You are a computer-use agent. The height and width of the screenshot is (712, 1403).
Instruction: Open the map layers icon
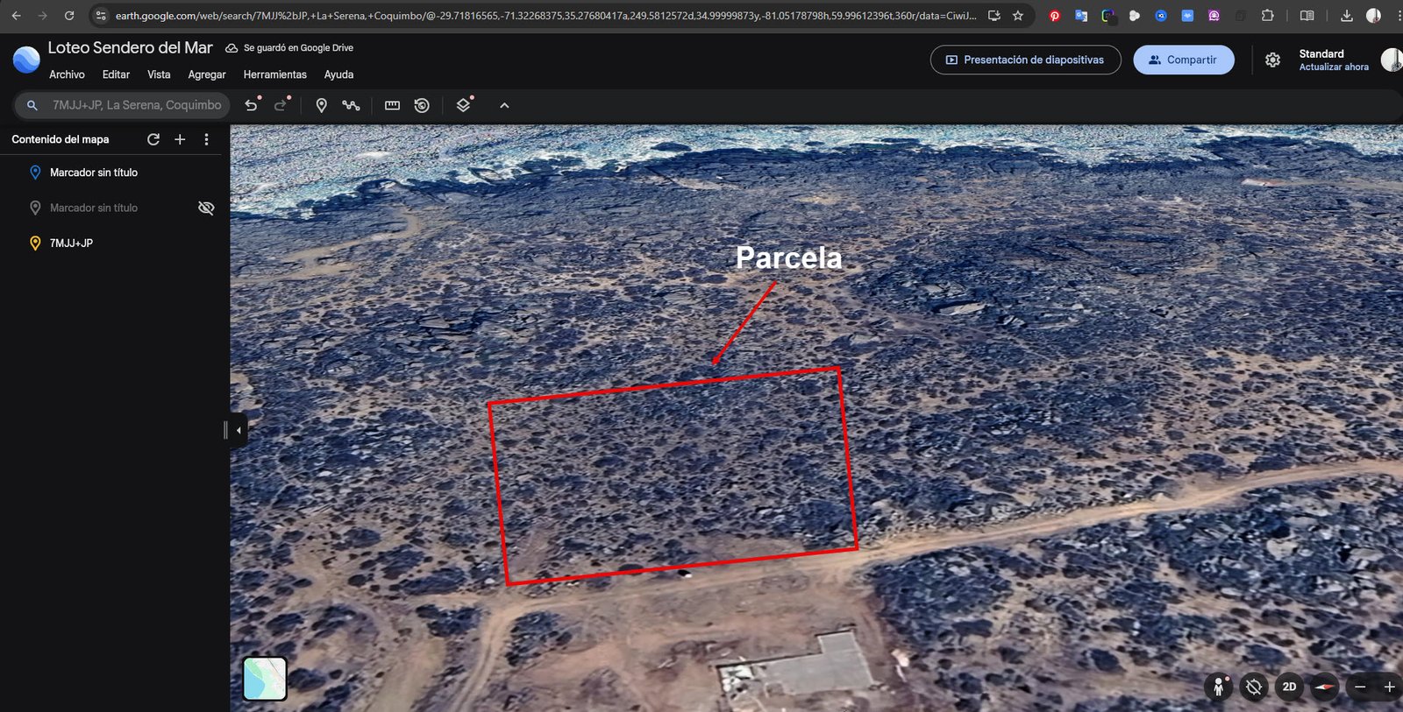463,105
